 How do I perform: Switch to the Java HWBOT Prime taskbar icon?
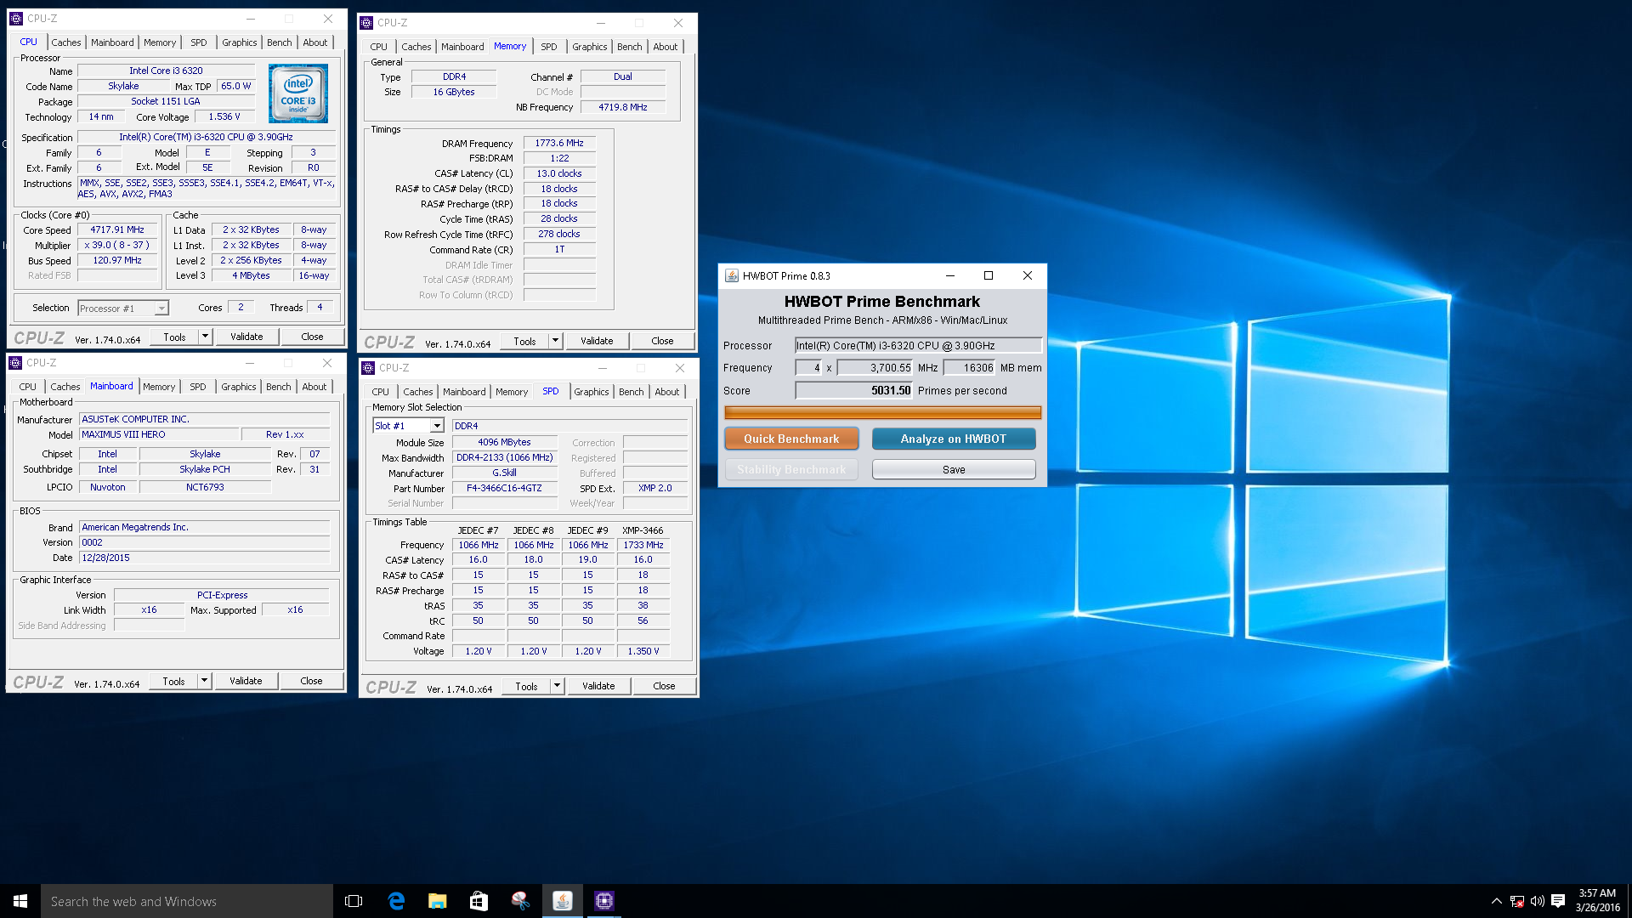(562, 901)
